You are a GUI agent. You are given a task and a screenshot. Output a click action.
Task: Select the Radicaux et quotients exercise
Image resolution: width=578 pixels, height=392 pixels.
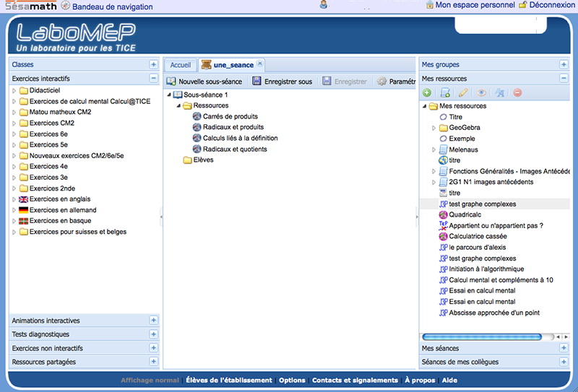(235, 149)
